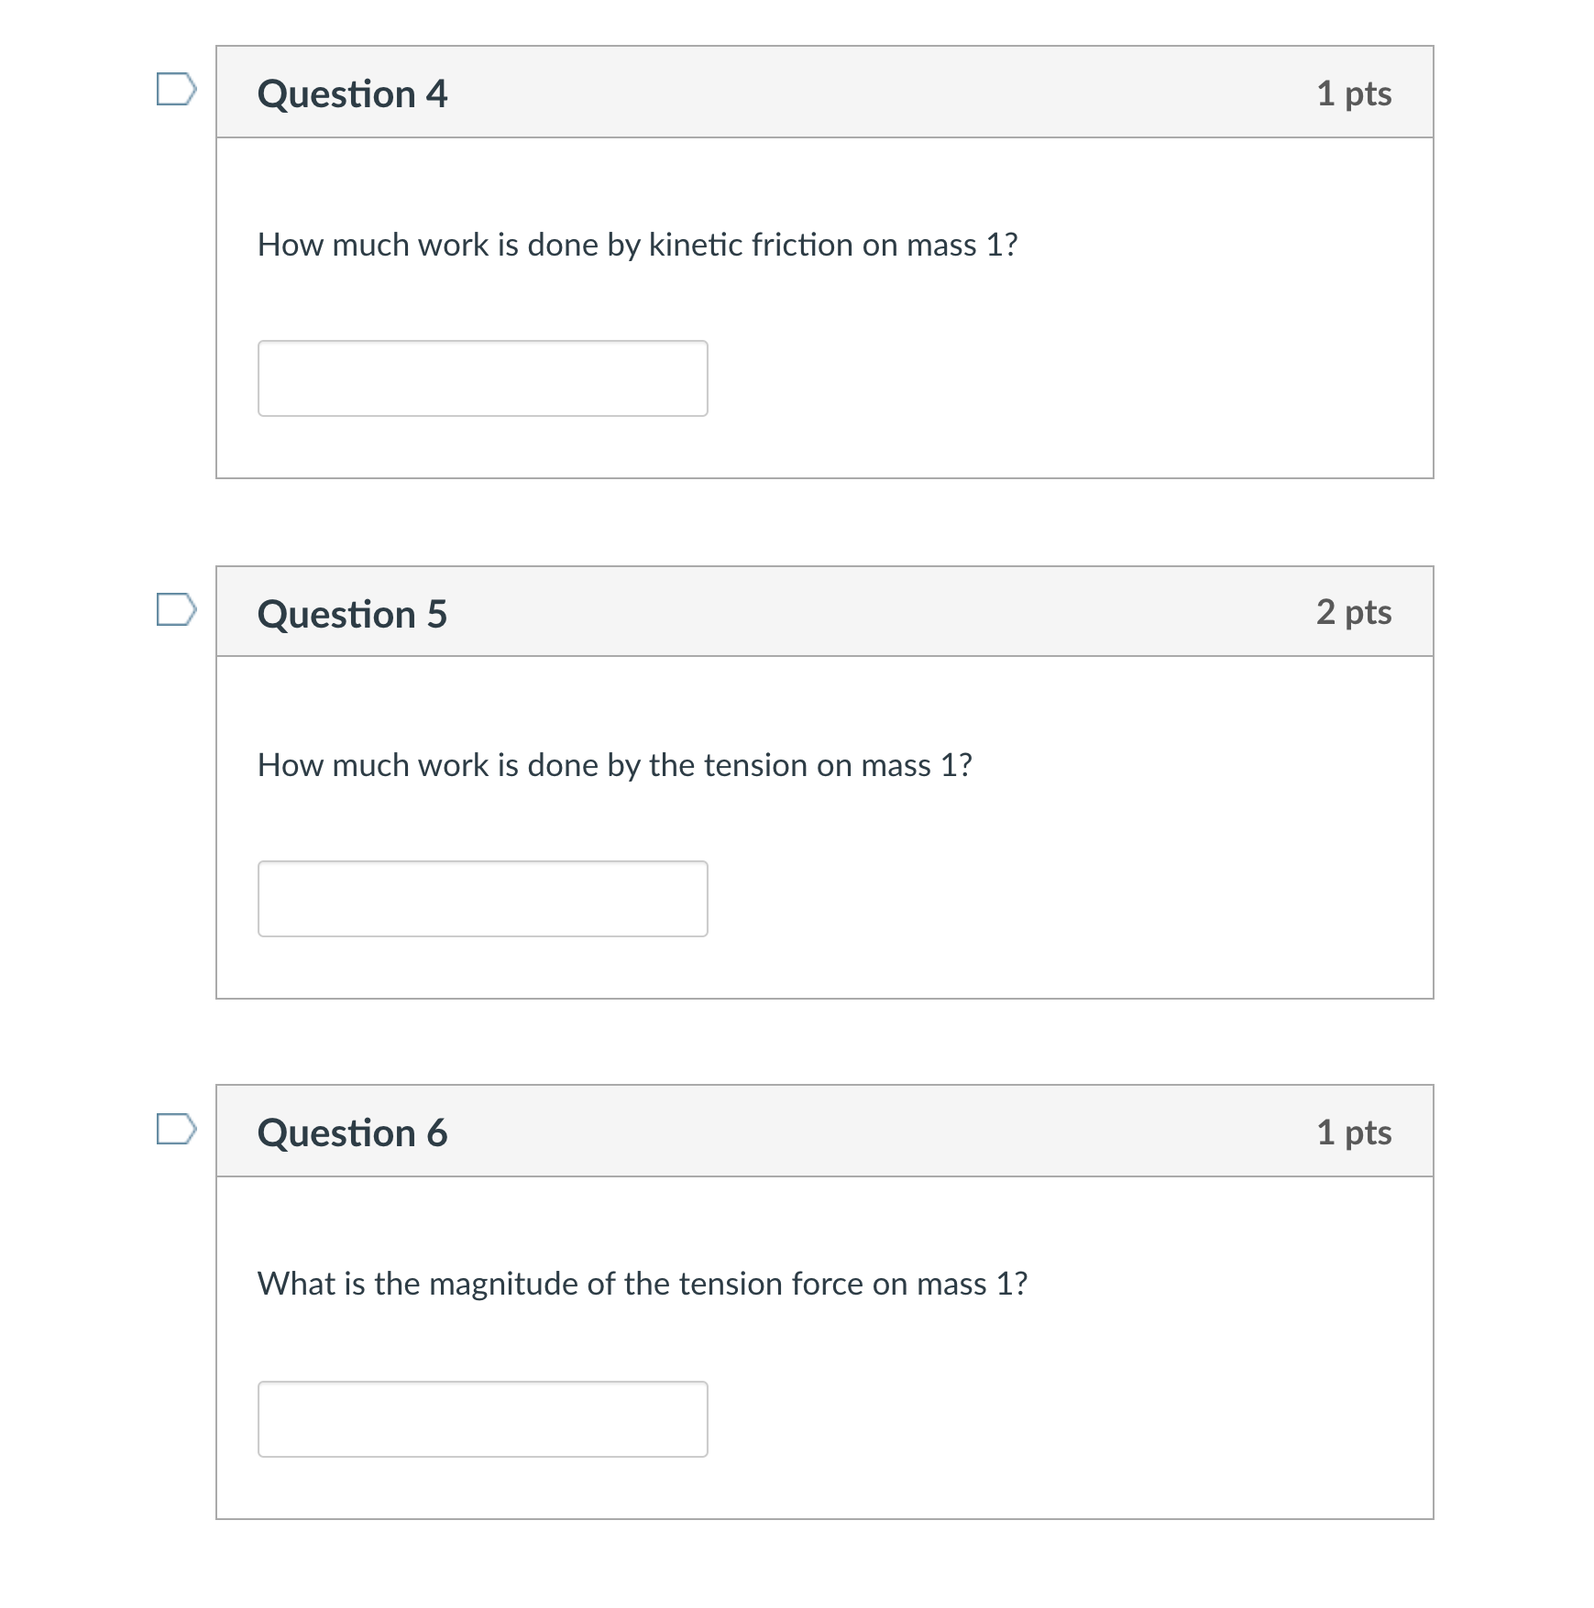Toggle the flag icon beside Question 6

pos(176,1129)
